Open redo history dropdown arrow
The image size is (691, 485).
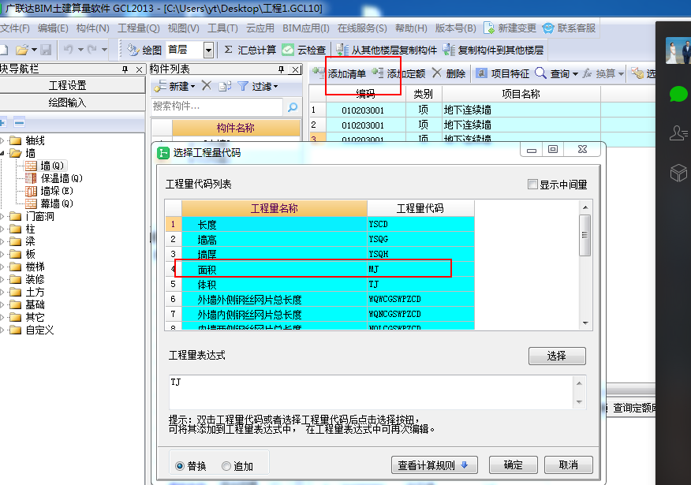coord(104,50)
